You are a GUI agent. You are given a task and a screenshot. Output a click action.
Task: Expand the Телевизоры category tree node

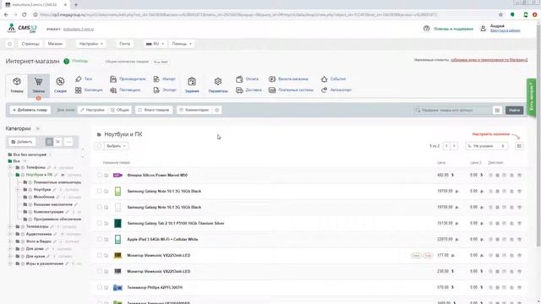coord(10,227)
